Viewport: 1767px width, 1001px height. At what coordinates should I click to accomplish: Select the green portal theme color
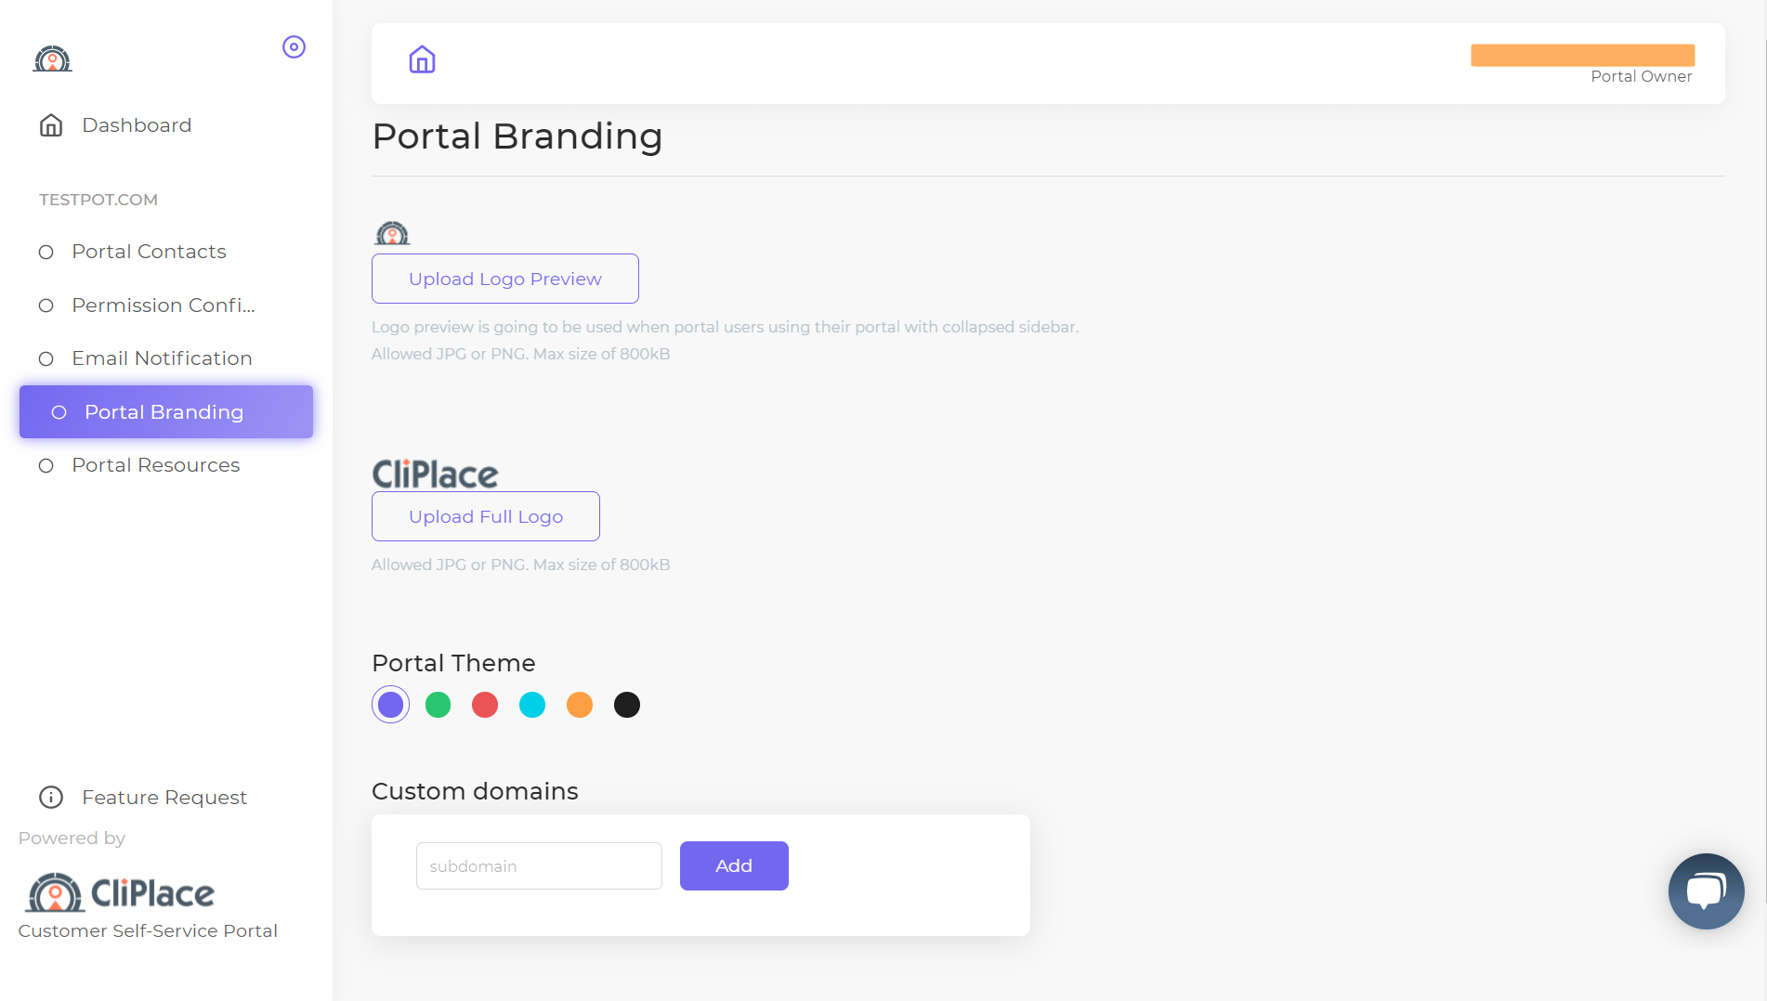click(x=438, y=705)
